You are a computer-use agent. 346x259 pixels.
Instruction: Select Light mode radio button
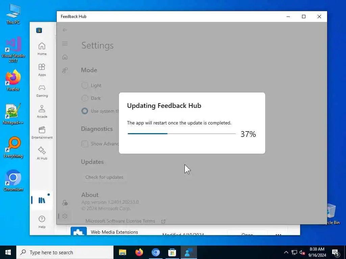tap(85, 85)
